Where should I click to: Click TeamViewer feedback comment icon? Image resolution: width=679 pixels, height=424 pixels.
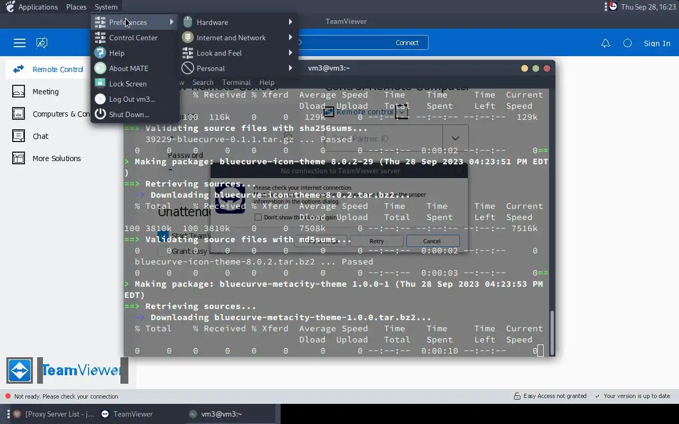(42, 43)
